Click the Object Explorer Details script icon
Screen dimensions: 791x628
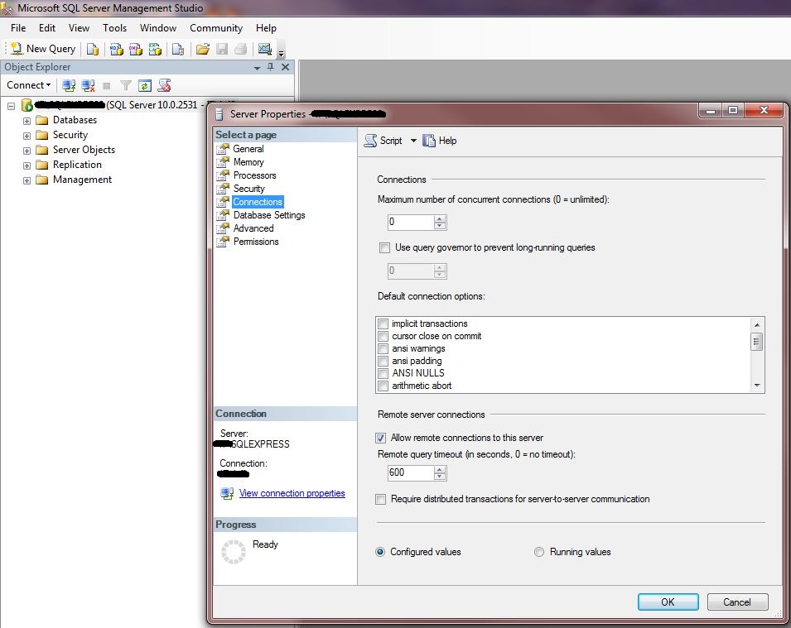click(164, 86)
